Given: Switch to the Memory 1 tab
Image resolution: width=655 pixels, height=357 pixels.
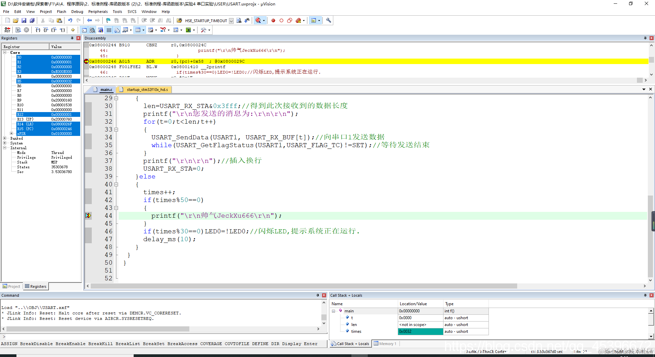Looking at the screenshot, I should (x=385, y=344).
